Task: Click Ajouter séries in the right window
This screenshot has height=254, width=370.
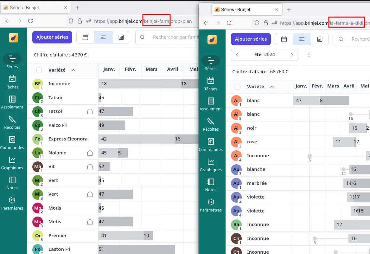Action: (251, 39)
